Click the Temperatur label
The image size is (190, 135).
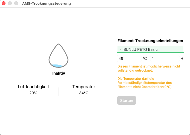(x=84, y=87)
